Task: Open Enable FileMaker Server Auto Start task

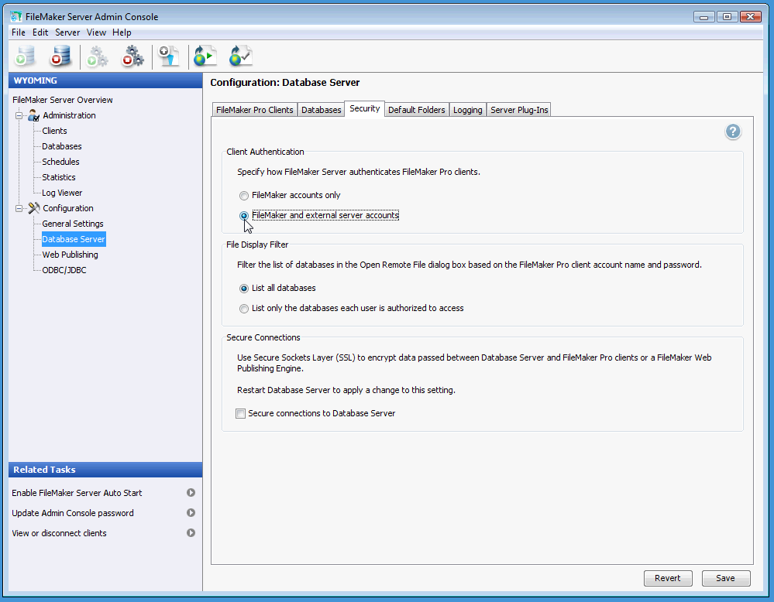Action: [x=77, y=493]
